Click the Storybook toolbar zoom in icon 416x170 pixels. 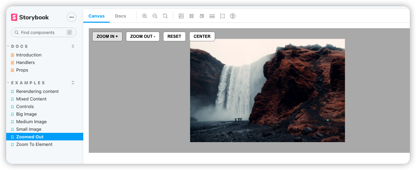[x=145, y=16]
